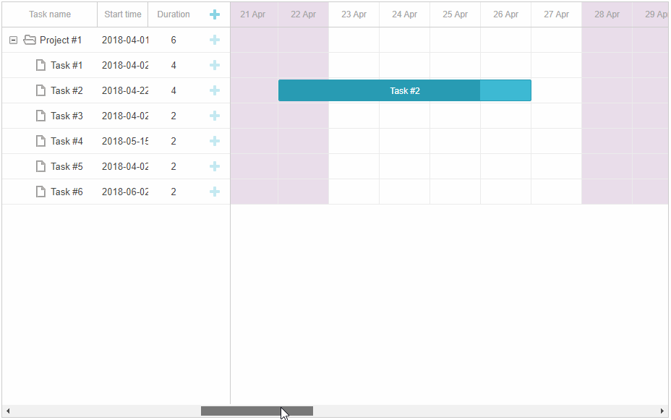
Task: Select the Task #6 row name
Action: pos(67,191)
